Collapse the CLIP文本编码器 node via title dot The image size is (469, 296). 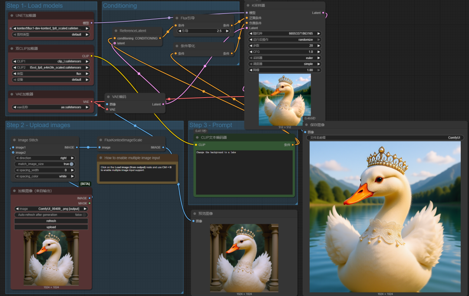point(197,138)
